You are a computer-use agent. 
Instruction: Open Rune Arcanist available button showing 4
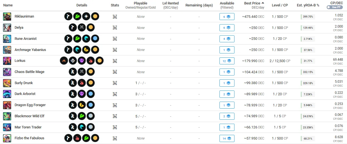click(227, 39)
